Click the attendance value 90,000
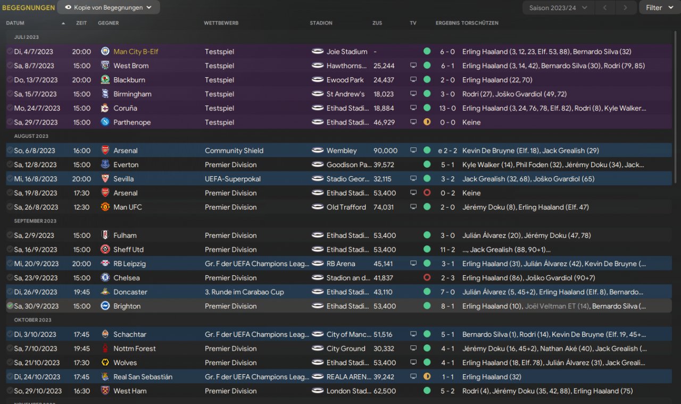This screenshot has height=404, width=681. tap(385, 151)
